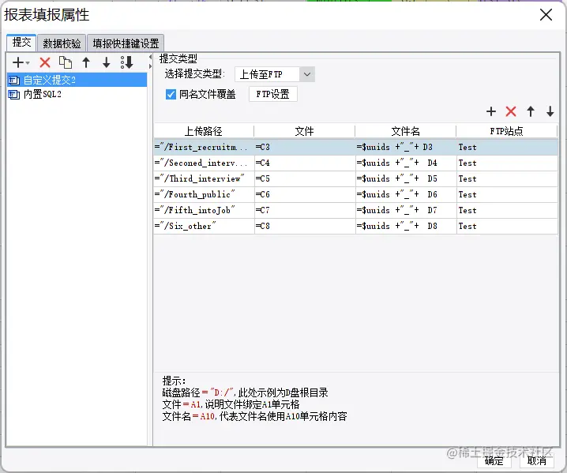Move submit item down in left list
Image resolution: width=567 pixels, height=473 pixels.
[x=106, y=62]
